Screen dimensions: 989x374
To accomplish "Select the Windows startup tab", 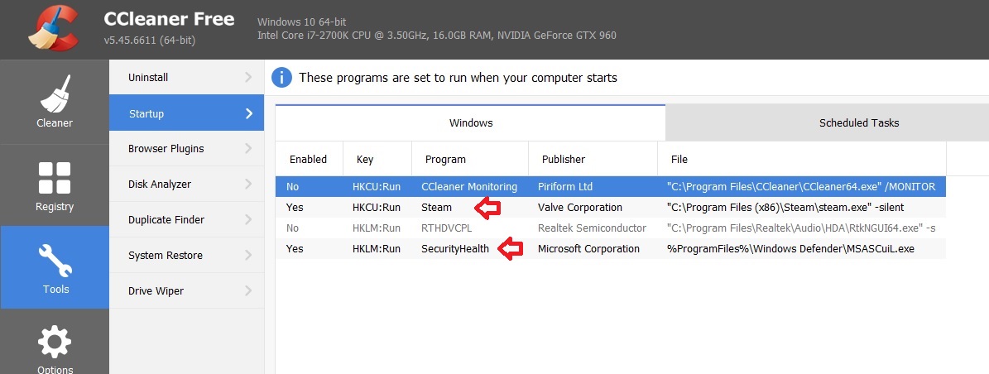I will (x=470, y=123).
